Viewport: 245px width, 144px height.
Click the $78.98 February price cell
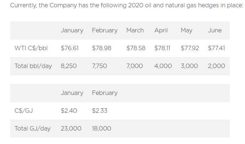tap(101, 48)
